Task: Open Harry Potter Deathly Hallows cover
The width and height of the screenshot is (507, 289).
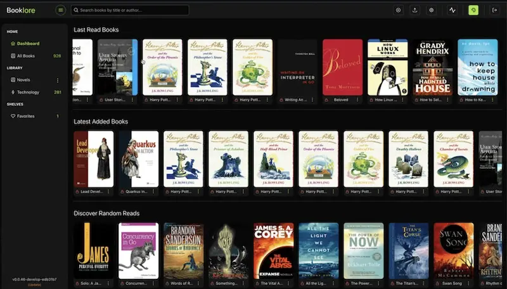Action: [408, 159]
